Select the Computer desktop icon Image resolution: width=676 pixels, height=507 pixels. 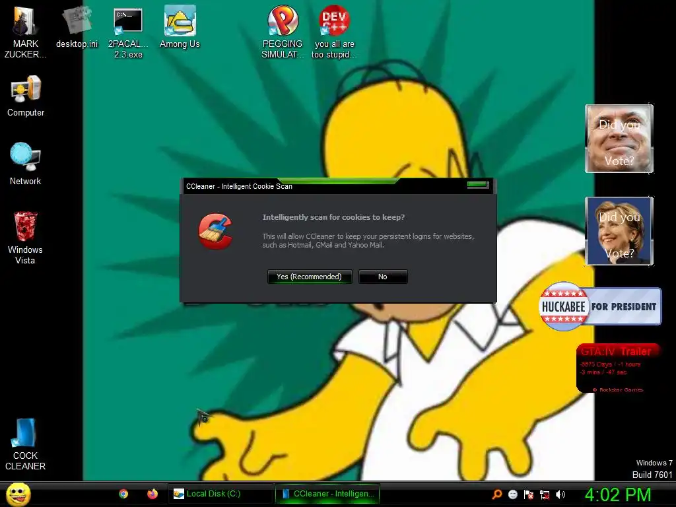point(26,96)
